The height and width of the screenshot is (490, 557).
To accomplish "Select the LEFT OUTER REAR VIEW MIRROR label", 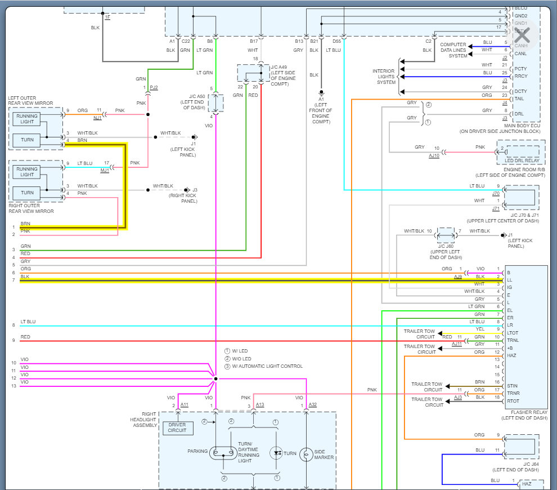I will [x=30, y=101].
